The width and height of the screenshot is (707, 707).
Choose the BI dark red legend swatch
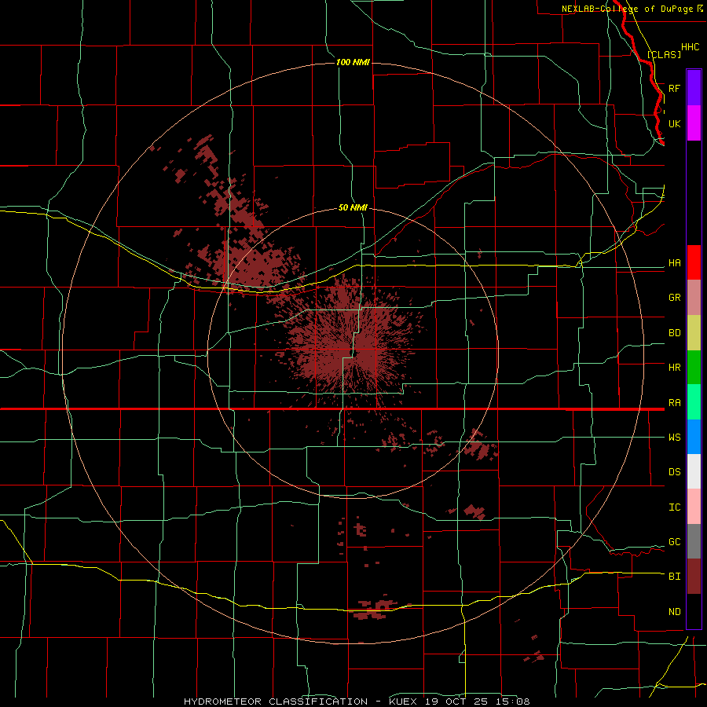pyautogui.click(x=694, y=577)
